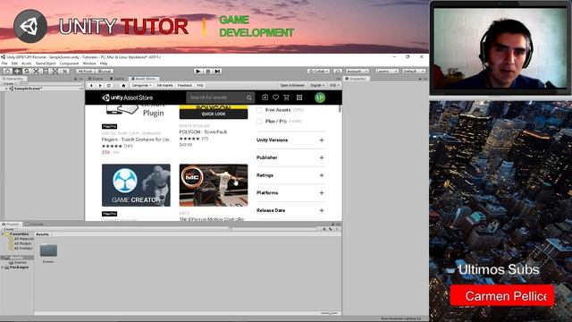Expand the Publisher filter
Image resolution: width=572 pixels, height=322 pixels.
pos(322,157)
